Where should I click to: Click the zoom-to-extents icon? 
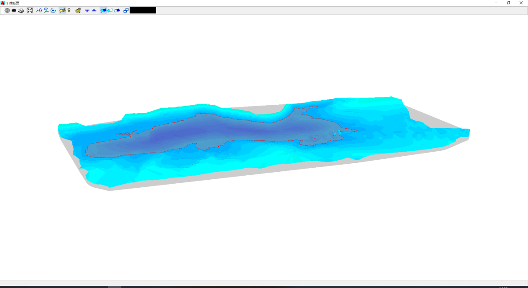[x=30, y=10]
